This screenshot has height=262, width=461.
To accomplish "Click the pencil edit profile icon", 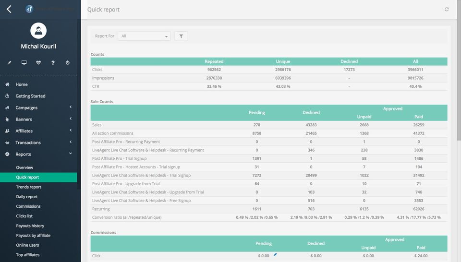I will pos(10,62).
